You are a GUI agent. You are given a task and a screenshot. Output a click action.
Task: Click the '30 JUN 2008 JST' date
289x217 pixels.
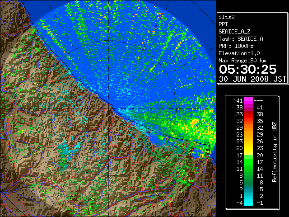click(x=252, y=79)
